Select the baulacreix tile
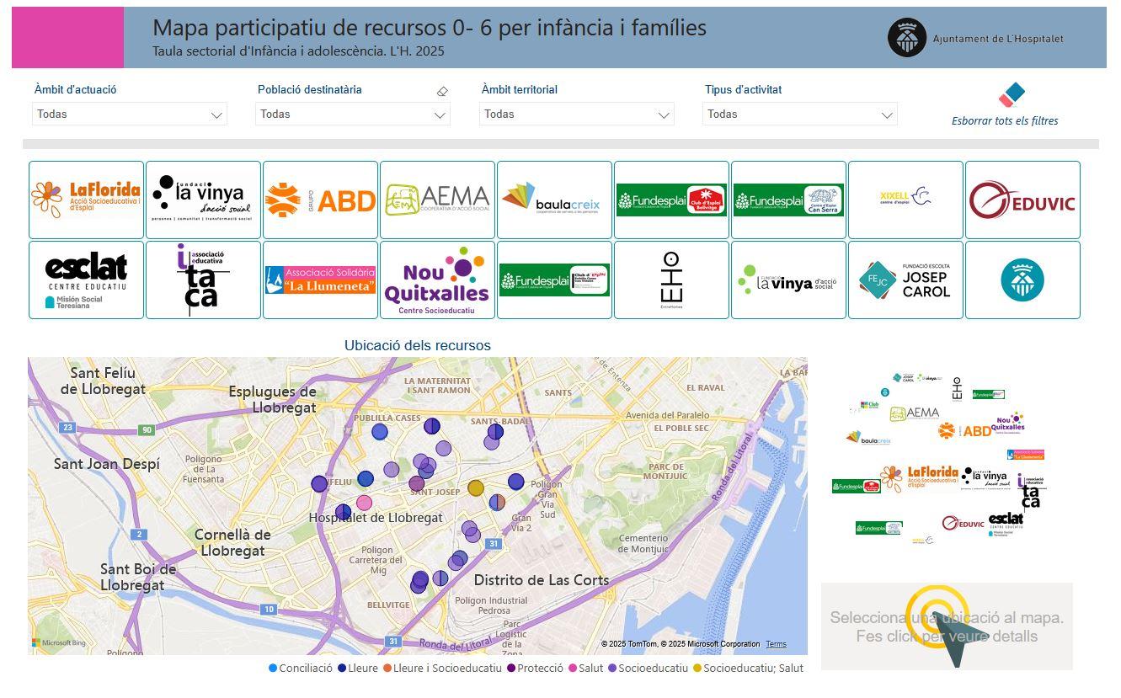The image size is (1121, 698). coord(554,200)
